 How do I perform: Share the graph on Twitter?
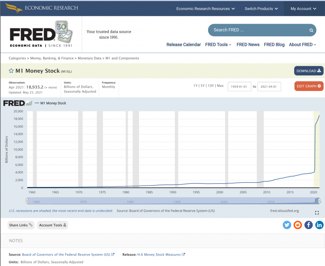coord(287,225)
